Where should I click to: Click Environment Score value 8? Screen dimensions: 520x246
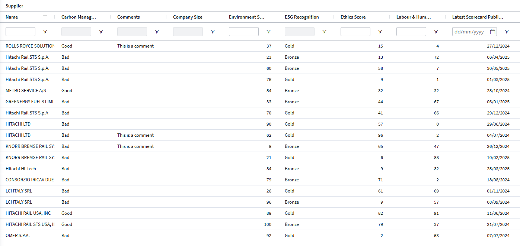tap(270, 146)
